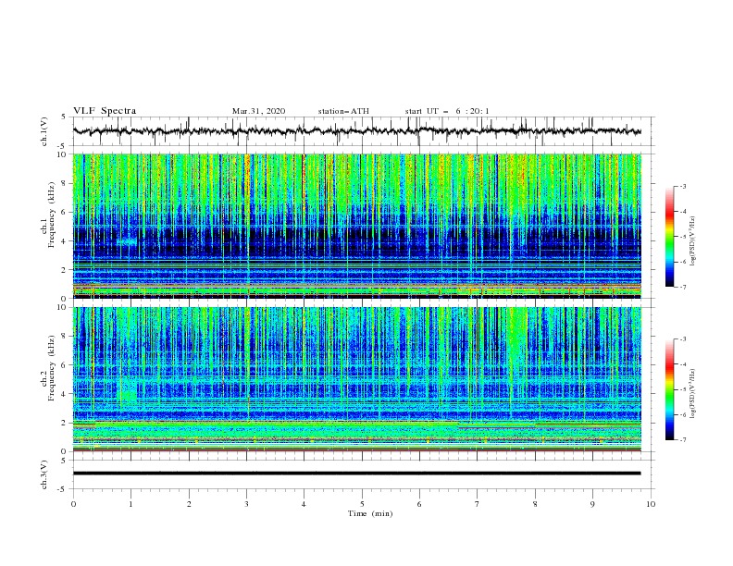Image resolution: width=733 pixels, height=566 pixels.
Task: Click the ch.1 spectrogram plot
Action: (357, 226)
